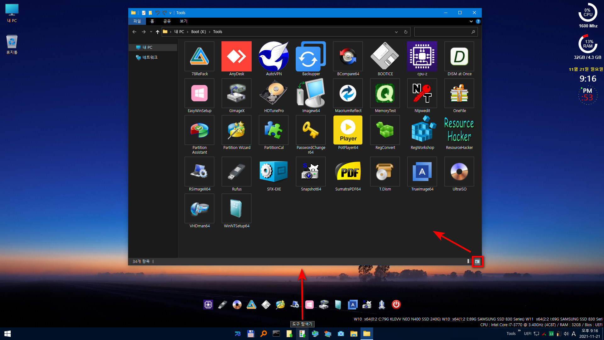Click the red power icon in dock
The width and height of the screenshot is (604, 340).
[396, 304]
